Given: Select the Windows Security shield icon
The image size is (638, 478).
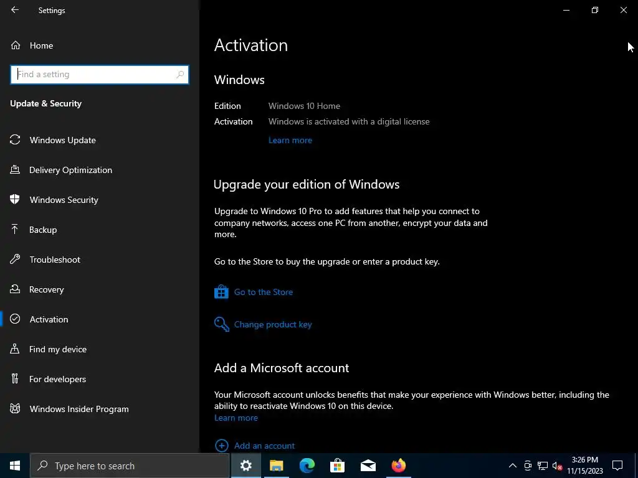Looking at the screenshot, I should pyautogui.click(x=15, y=199).
